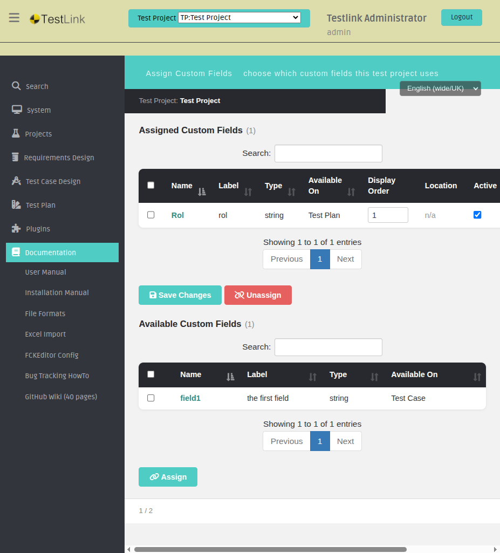Click the red Unassign button
This screenshot has height=553, width=500.
tap(258, 295)
